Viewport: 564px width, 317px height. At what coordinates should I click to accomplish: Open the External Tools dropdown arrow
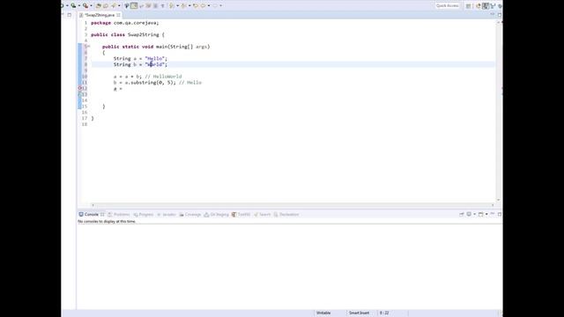click(91, 5)
